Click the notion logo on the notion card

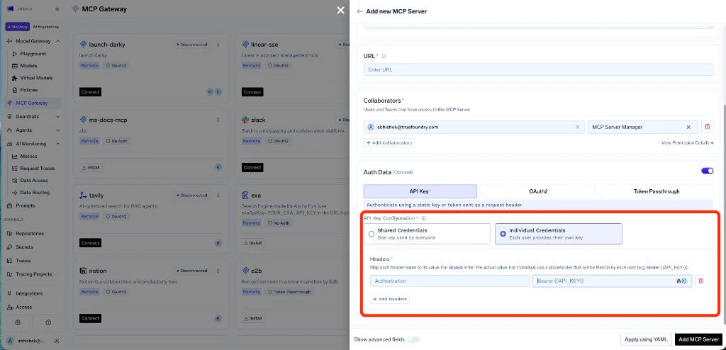[x=84, y=271]
